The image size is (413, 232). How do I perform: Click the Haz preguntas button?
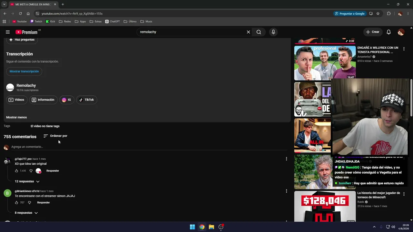coord(22,40)
